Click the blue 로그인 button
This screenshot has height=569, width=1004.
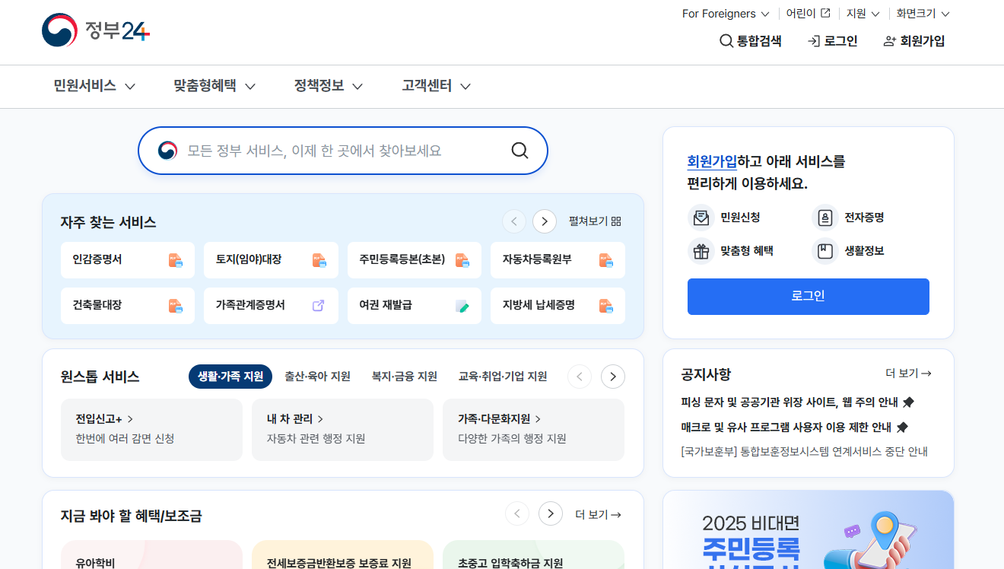coord(809,297)
